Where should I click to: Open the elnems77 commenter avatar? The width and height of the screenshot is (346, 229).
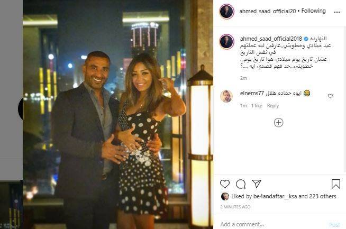click(x=226, y=96)
